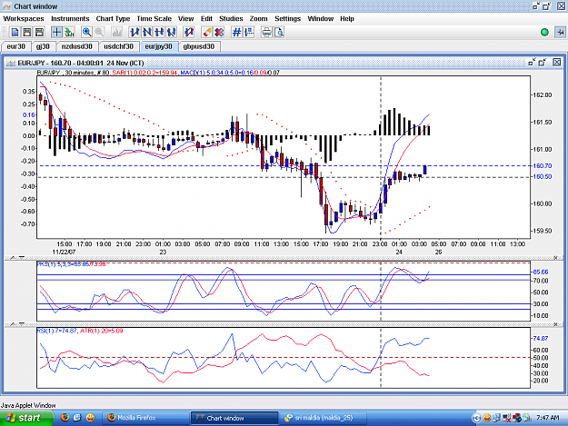Open the Help menu
The width and height of the screenshot is (568, 426).
pos(346,18)
